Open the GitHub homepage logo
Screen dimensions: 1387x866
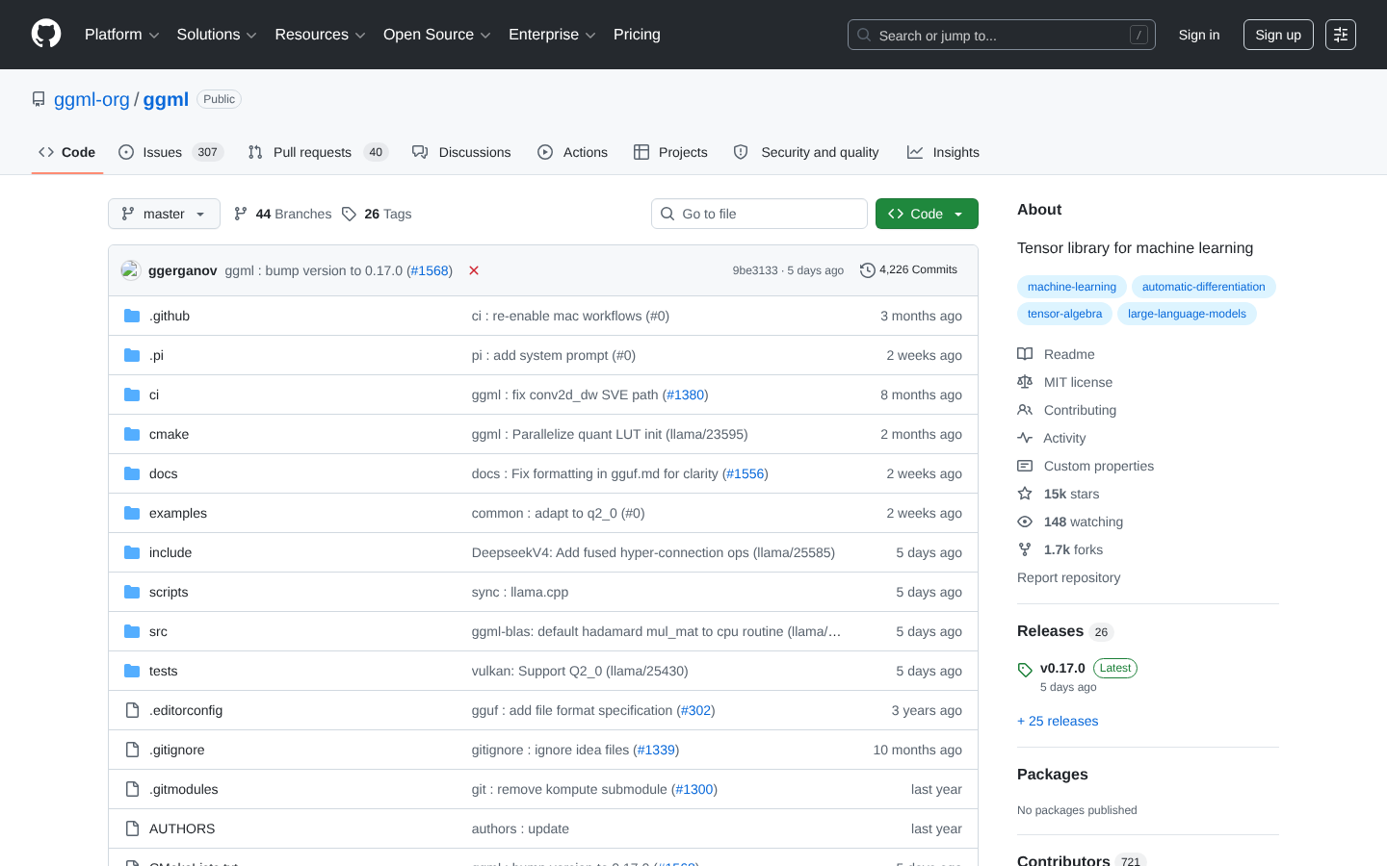pyautogui.click(x=46, y=35)
